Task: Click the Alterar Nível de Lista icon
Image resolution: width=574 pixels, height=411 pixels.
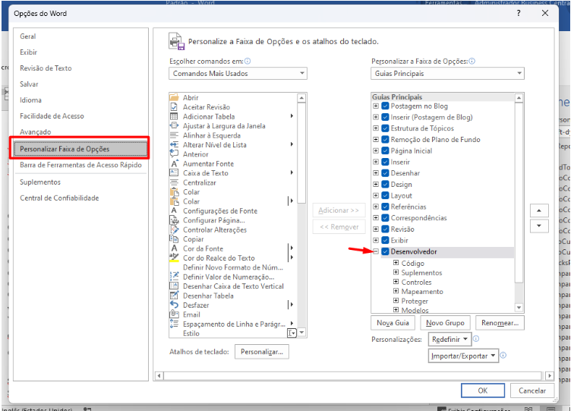Action: (175, 144)
